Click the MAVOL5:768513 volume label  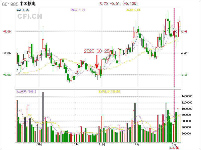[x=26, y=91]
